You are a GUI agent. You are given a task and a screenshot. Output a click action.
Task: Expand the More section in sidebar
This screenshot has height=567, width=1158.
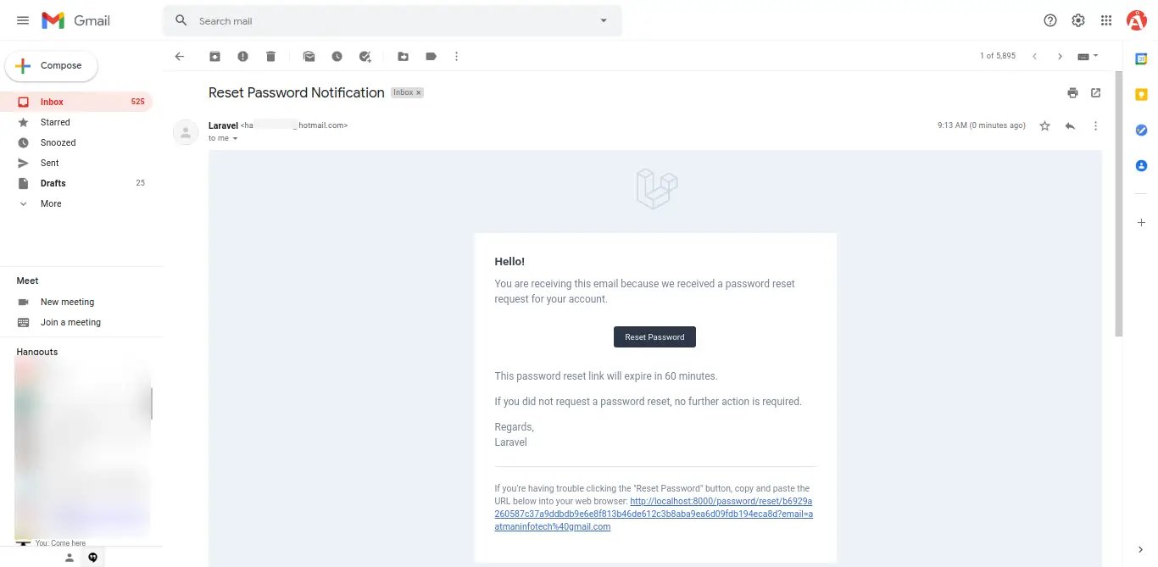(x=51, y=203)
